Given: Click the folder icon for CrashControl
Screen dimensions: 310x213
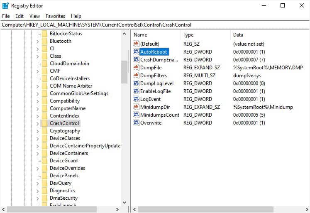Looking at the screenshot, I should [45, 123].
